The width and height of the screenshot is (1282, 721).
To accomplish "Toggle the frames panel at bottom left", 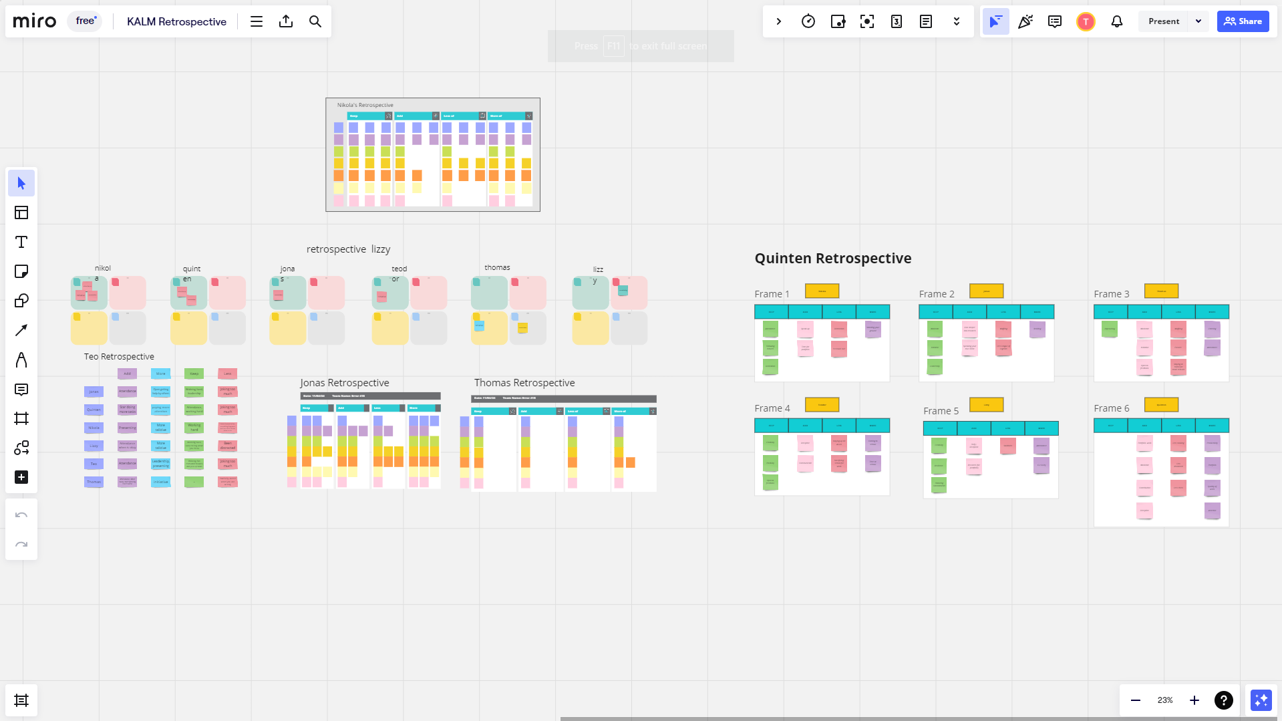I will tap(21, 700).
